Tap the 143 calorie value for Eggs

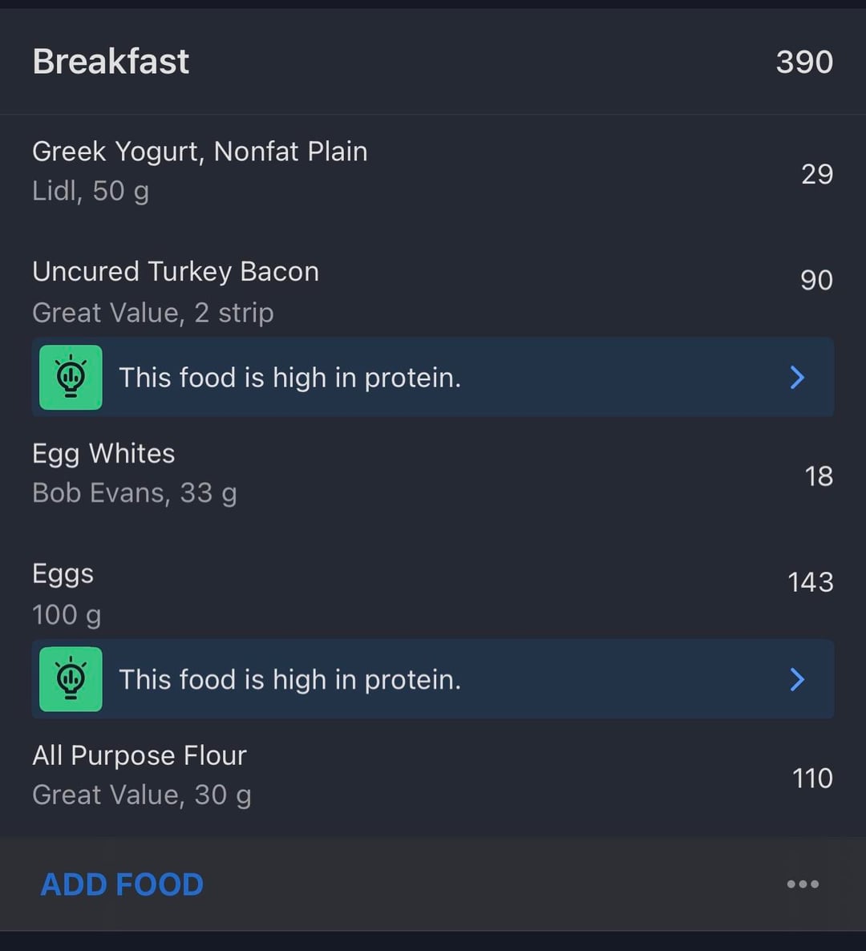coord(810,582)
